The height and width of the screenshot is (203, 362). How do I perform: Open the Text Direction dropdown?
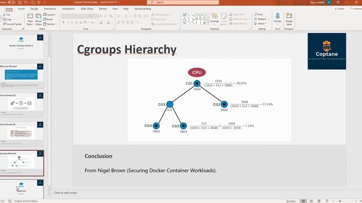(161, 15)
